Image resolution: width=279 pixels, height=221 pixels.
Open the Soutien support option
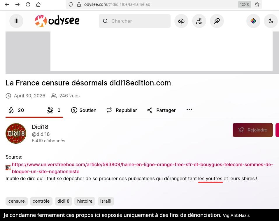click(84, 110)
